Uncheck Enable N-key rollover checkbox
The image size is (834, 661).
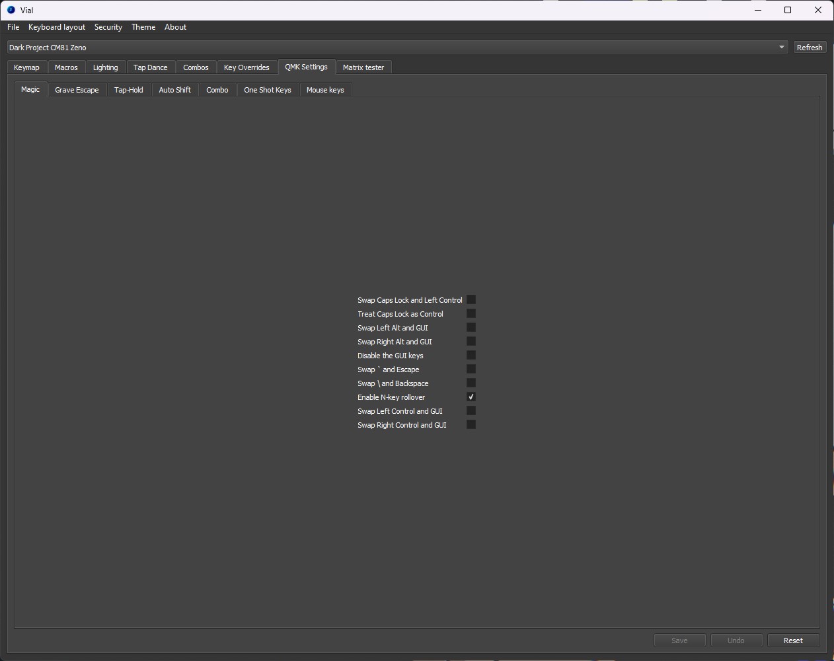tap(471, 397)
